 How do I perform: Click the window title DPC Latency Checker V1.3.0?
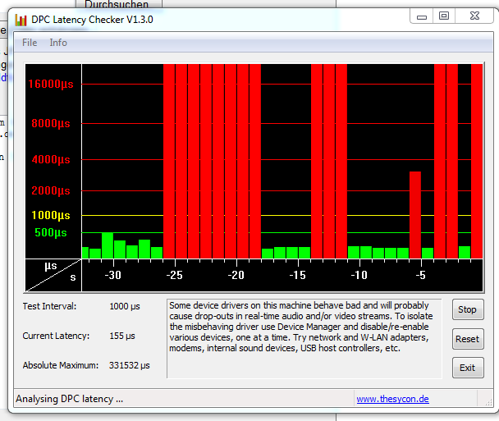(92, 20)
